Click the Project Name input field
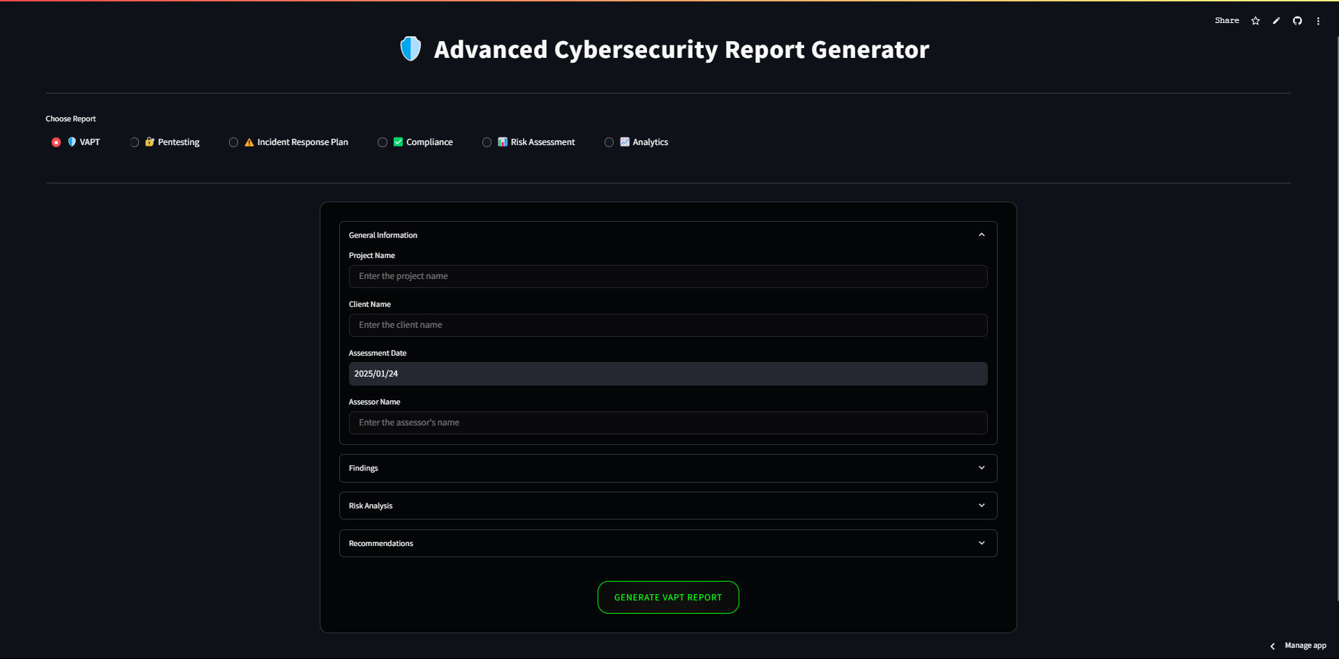1339x659 pixels. point(667,276)
